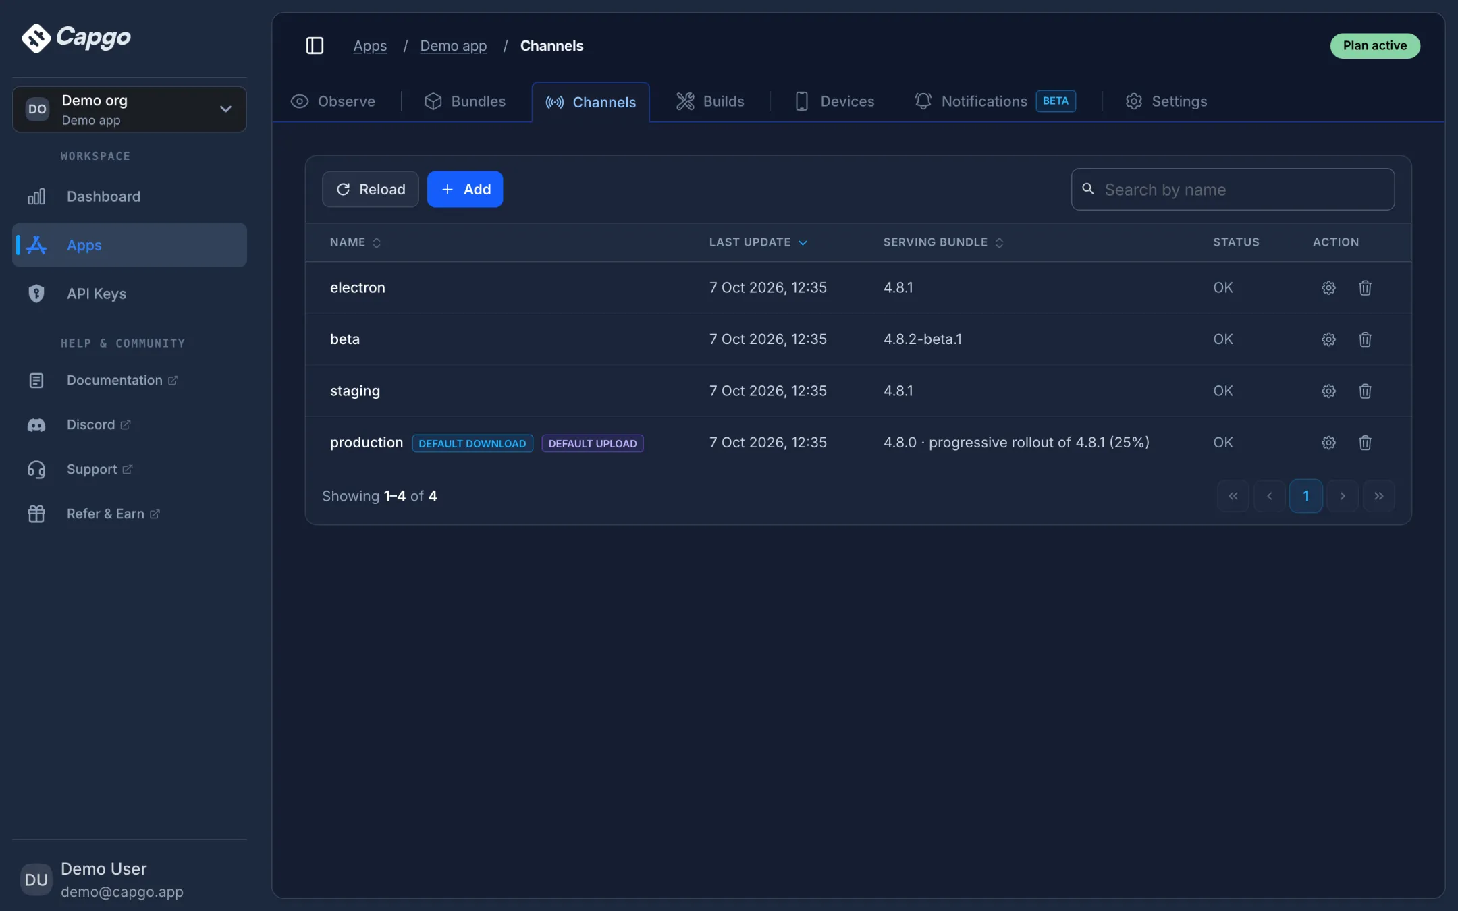Go to last page of results

tap(1379, 496)
